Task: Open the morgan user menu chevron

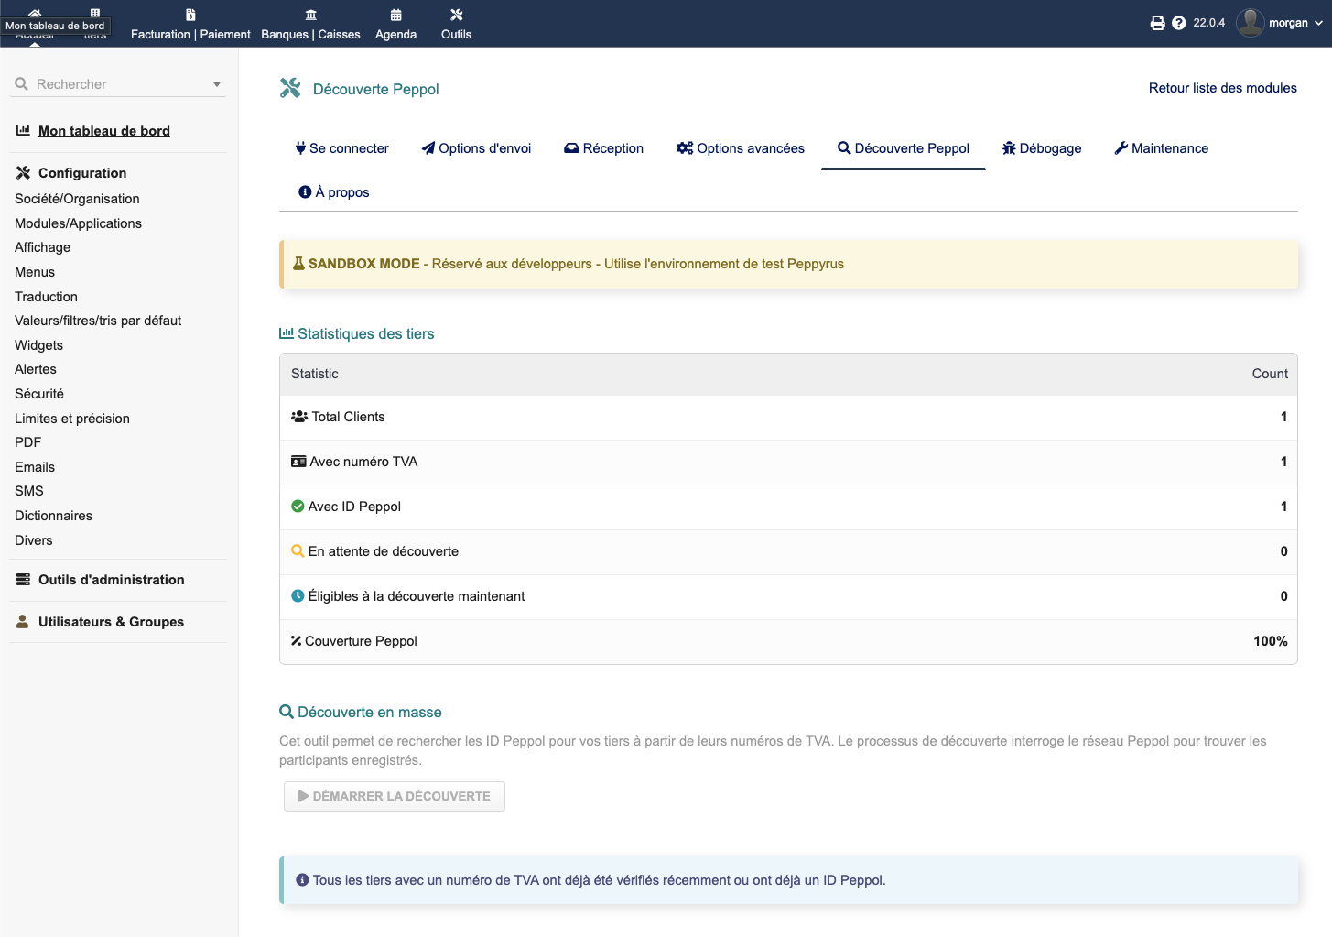Action: (x=1318, y=23)
